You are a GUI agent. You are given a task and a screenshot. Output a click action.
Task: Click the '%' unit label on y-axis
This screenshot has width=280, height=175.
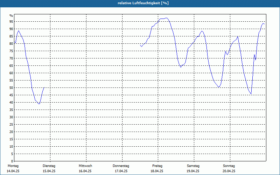11,16
